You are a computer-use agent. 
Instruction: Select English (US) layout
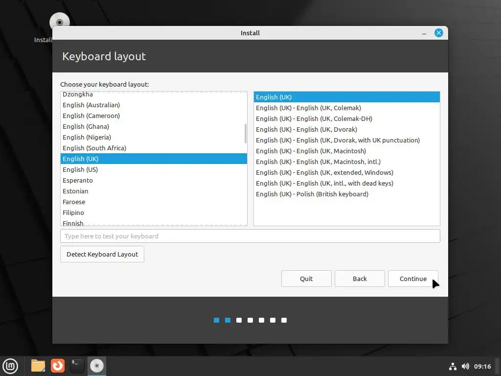pos(154,169)
